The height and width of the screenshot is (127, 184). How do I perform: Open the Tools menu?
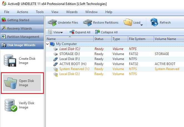40,12
